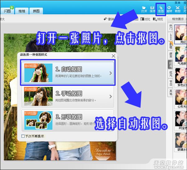Select the 其他 effects category
Viewport: 187px width, 170px height.
pyautogui.click(x=171, y=92)
